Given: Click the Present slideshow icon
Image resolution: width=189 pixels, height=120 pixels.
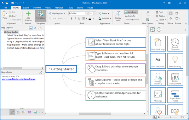Looking at the screenshot, I should [177, 13].
